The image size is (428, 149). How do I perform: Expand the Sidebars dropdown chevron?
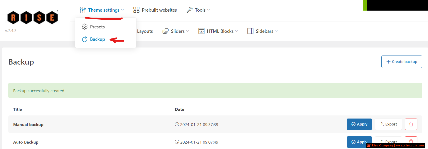pos(276,31)
